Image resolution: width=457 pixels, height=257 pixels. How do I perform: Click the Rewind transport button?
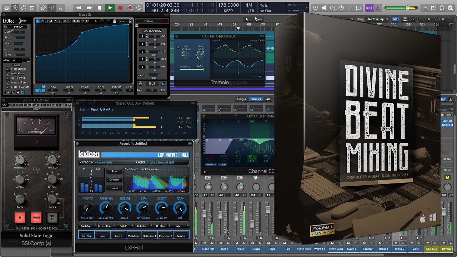[79, 7]
